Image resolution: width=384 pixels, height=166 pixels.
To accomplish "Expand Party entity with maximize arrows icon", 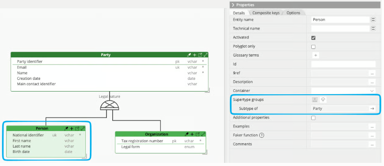I will click(206, 55).
